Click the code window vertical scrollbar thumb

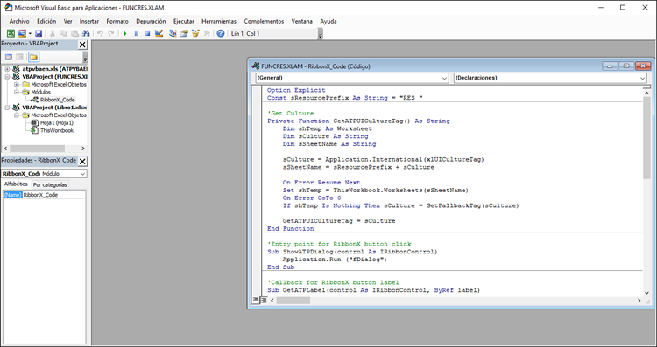[x=646, y=138]
